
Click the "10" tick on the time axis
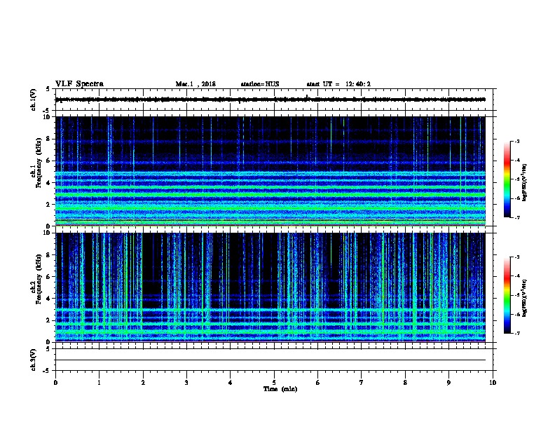(x=493, y=383)
